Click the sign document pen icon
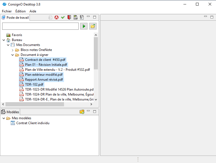This screenshot has height=163, width=216. coord(82,17)
